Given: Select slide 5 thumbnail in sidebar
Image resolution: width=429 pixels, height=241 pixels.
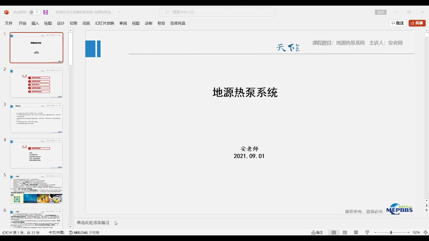Looking at the screenshot, I should click(36, 188).
